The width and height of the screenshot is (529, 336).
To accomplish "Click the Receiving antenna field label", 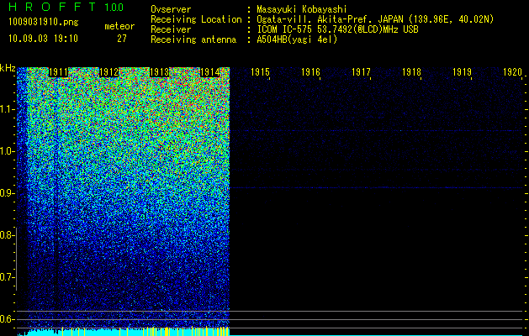I will 193,39.
